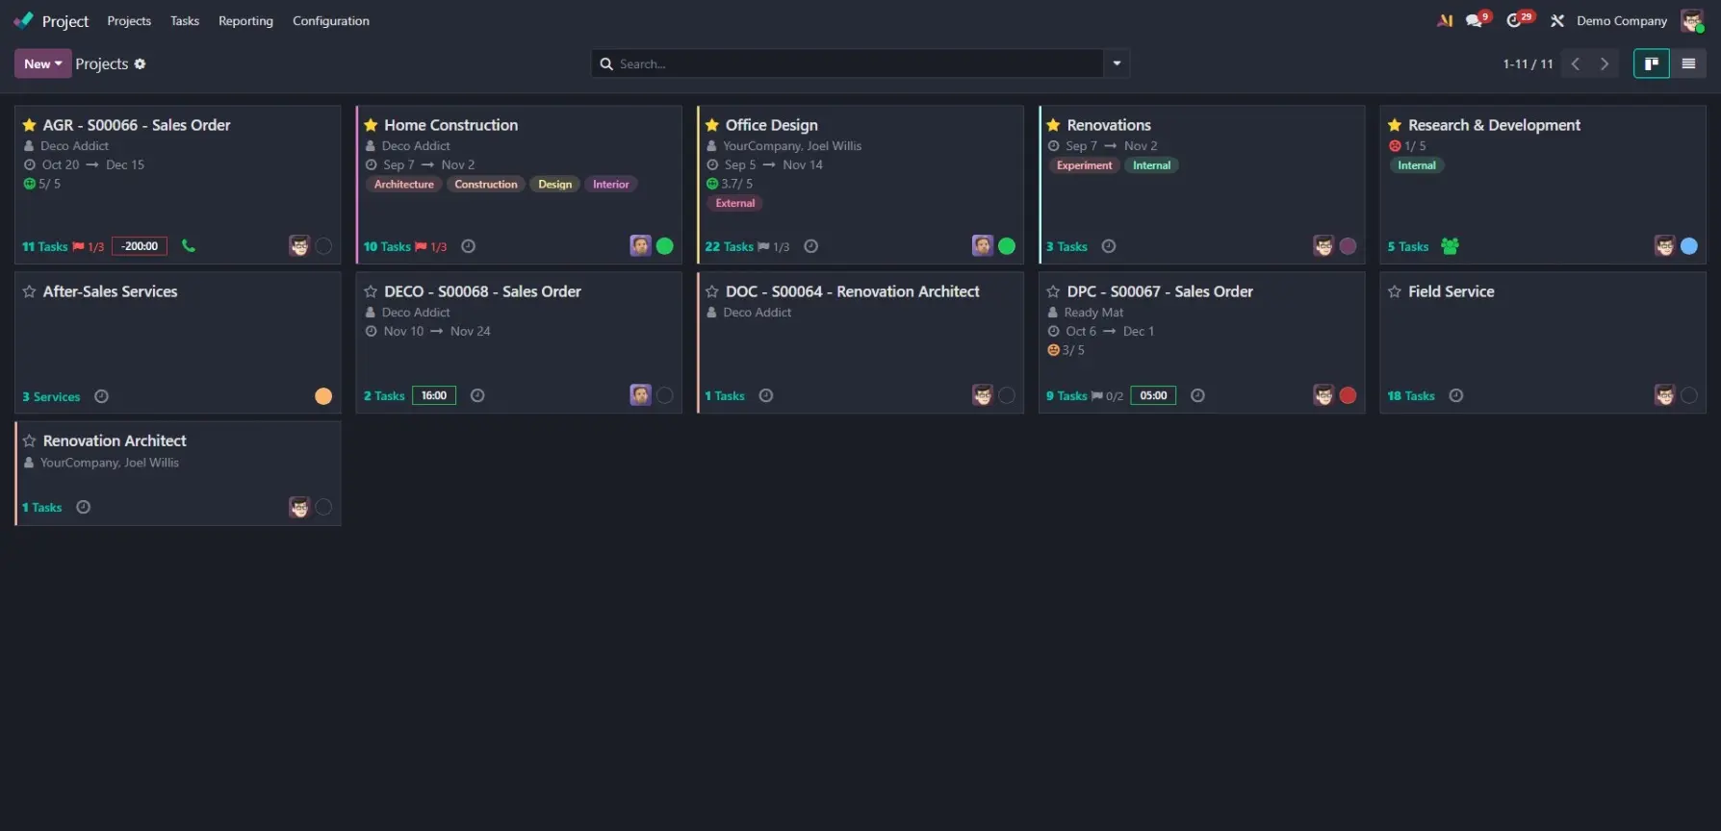Click the Projects settings gear icon
The image size is (1721, 831).
[141, 64]
